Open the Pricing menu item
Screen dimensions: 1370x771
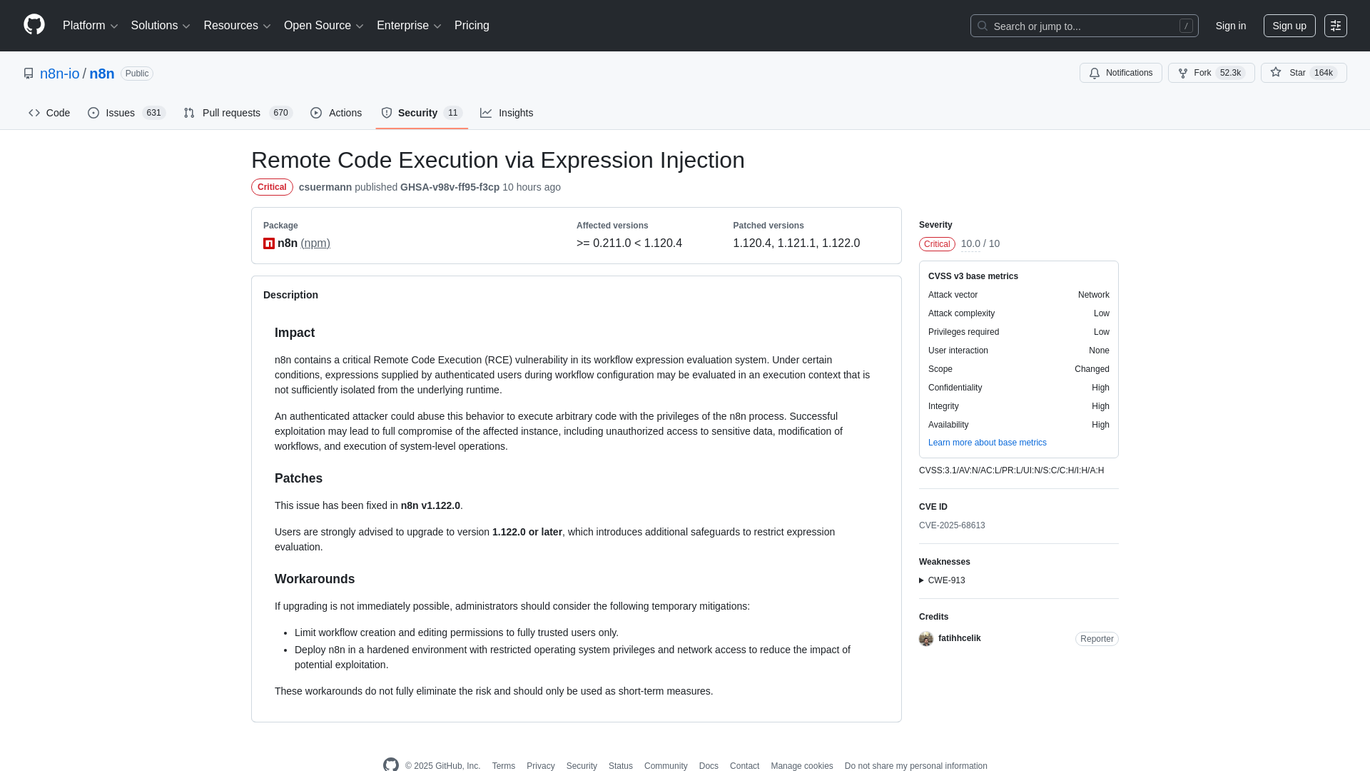[x=472, y=25]
